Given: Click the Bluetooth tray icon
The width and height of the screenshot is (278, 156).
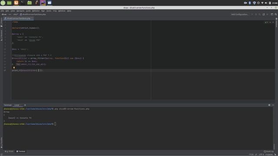Looking at the screenshot, I should [250, 3].
